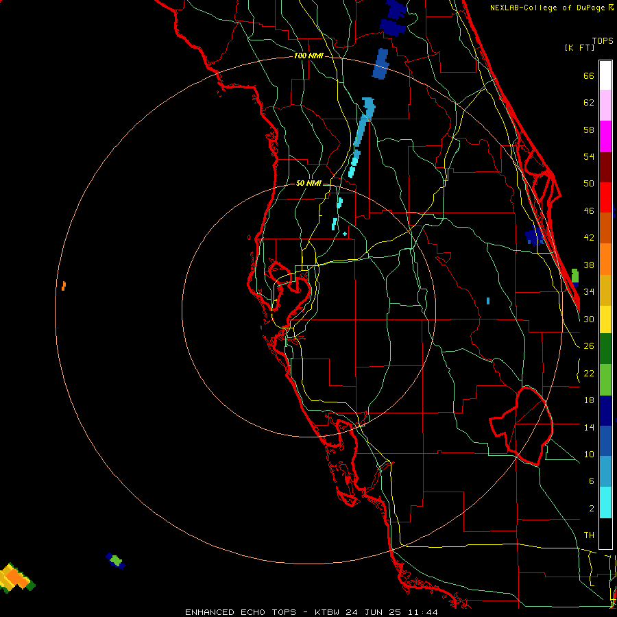This screenshot has width=617, height=617.
Task: Click the 'NEXLAB-College of DuPage' credit text
Action: 547,8
